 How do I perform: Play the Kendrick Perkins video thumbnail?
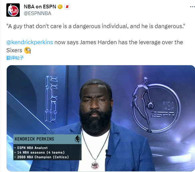101,118
